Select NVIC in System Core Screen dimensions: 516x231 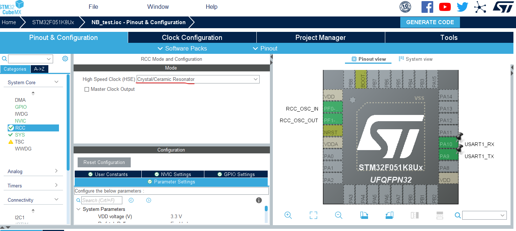21,121
